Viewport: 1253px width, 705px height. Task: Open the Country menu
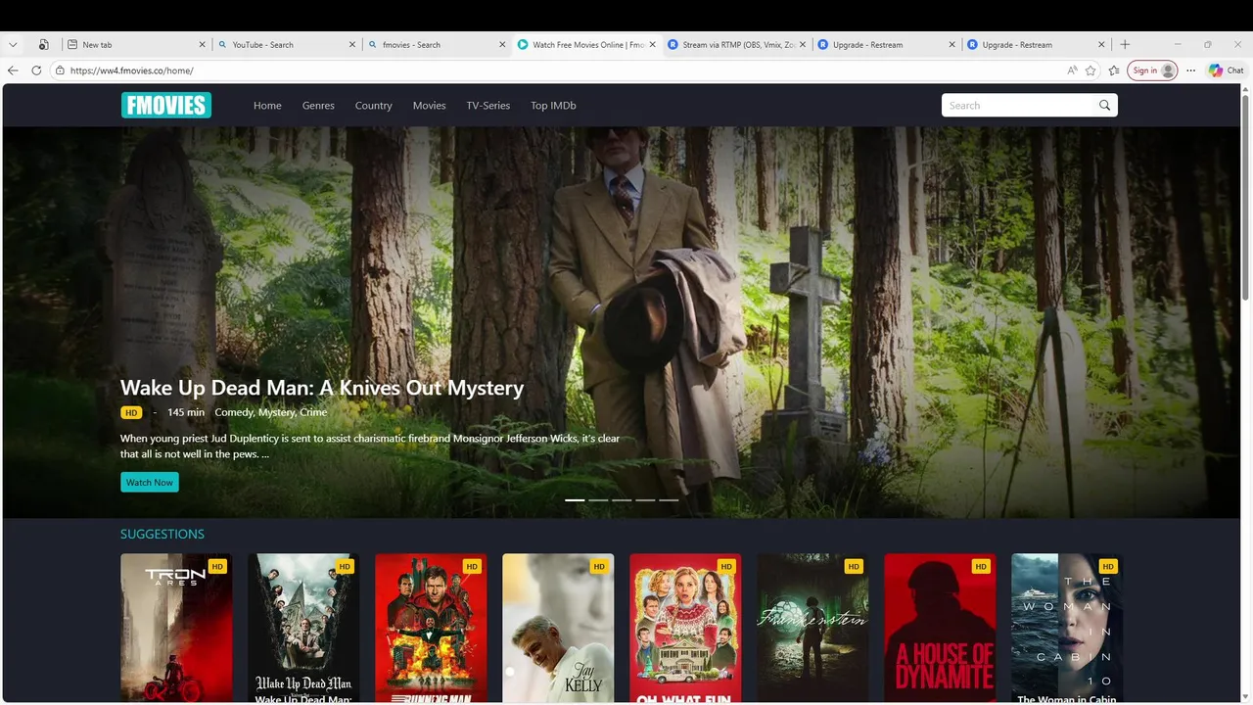pos(373,105)
